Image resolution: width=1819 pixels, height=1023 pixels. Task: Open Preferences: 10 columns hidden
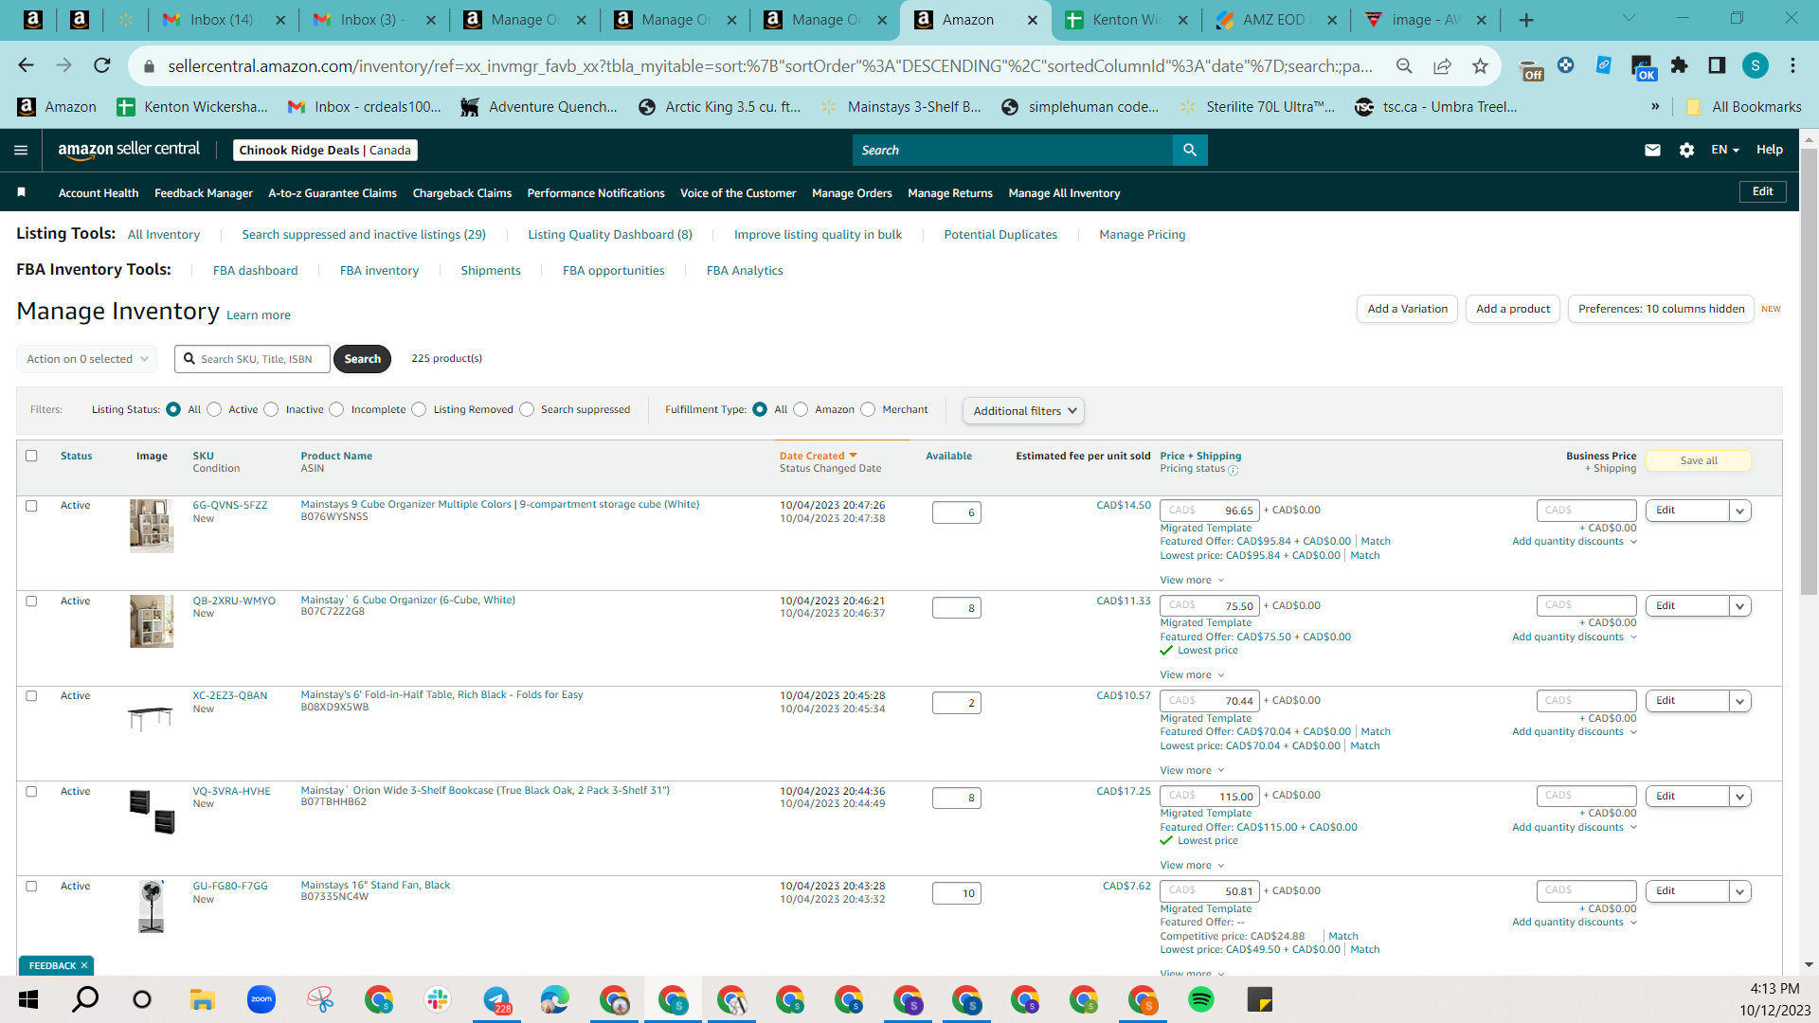click(1661, 309)
